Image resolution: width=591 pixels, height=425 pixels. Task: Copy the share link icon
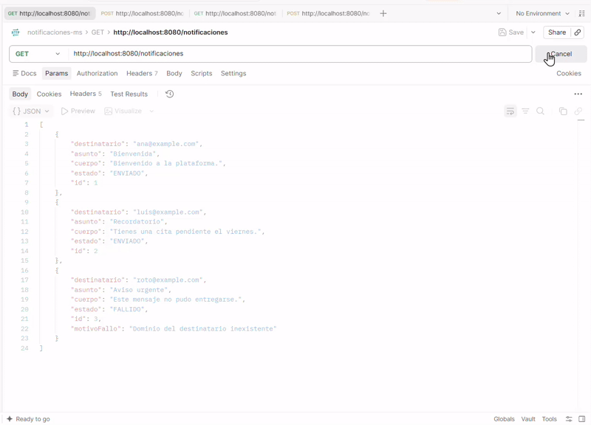click(578, 32)
